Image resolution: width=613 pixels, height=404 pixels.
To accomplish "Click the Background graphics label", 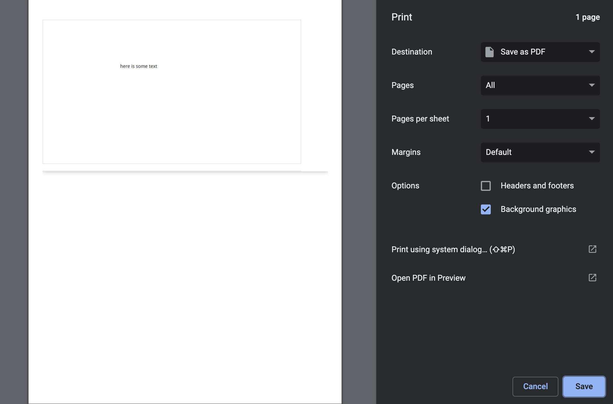I will (538, 209).
